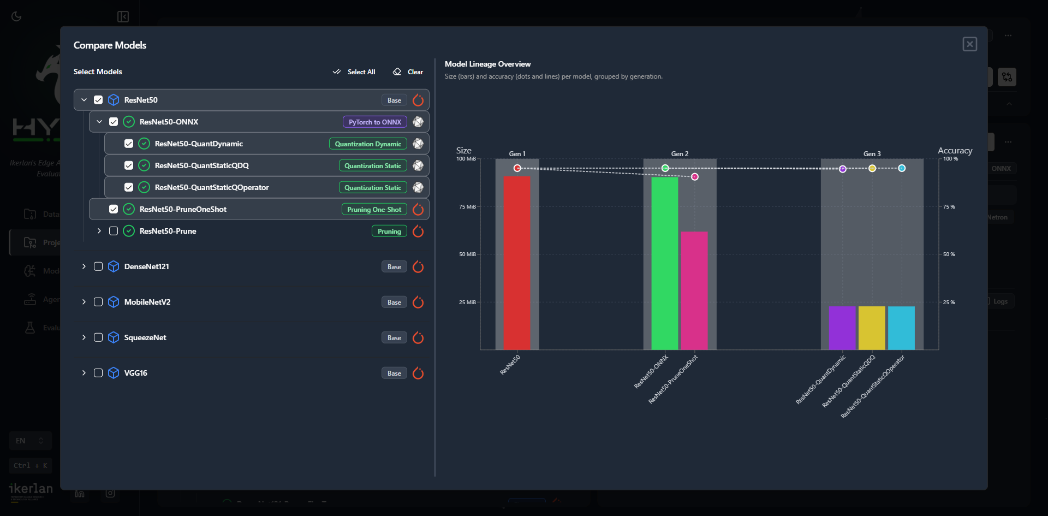1048x516 pixels.
Task: Expand the SqueezeNet tree node
Action: (84, 337)
